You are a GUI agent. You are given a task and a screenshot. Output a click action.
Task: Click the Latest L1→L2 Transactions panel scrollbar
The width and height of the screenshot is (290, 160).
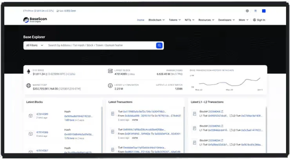(x=266, y=130)
